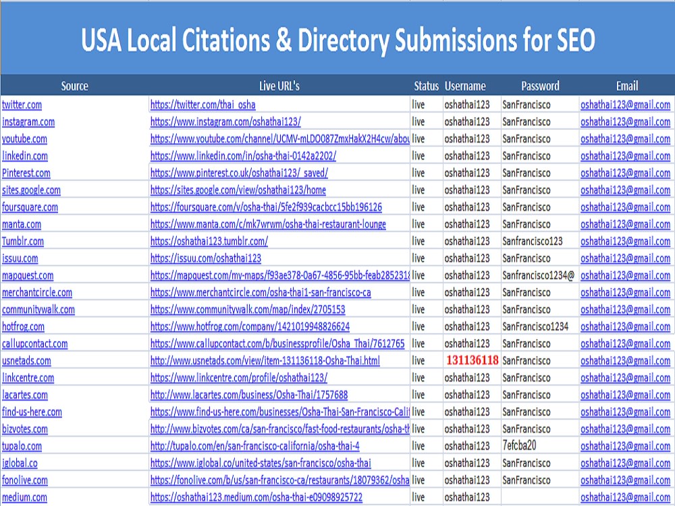Follow the iglobal.co osha-thai live URL
The width and height of the screenshot is (675, 506).
coord(261,463)
